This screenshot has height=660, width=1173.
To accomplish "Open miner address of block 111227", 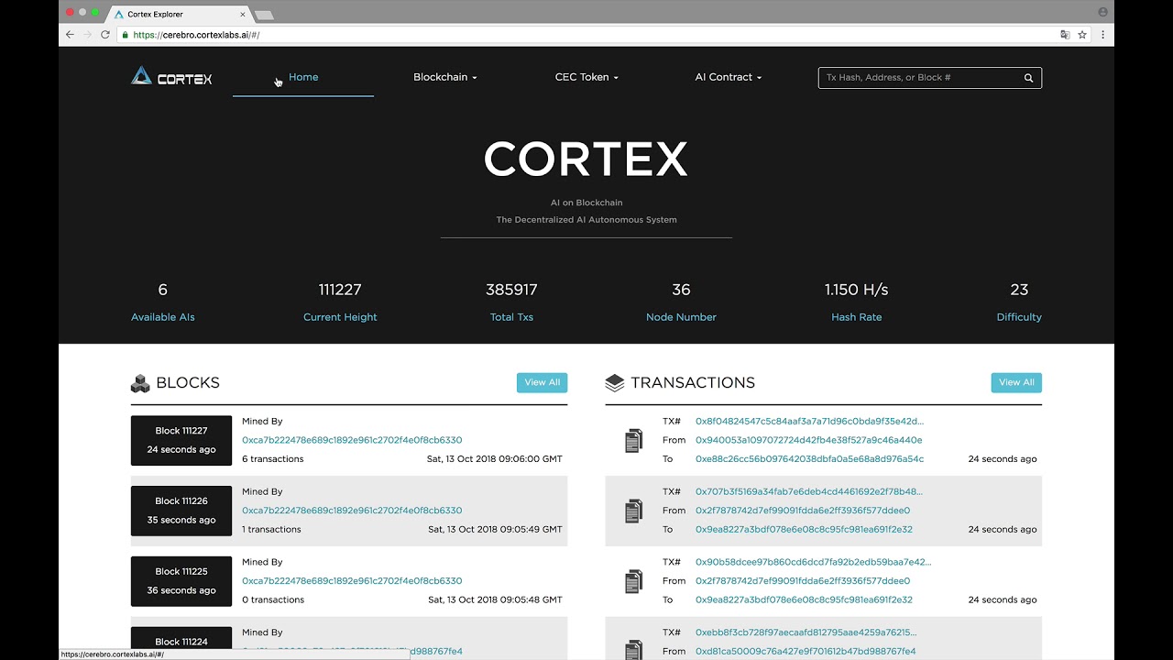I will coord(352,440).
